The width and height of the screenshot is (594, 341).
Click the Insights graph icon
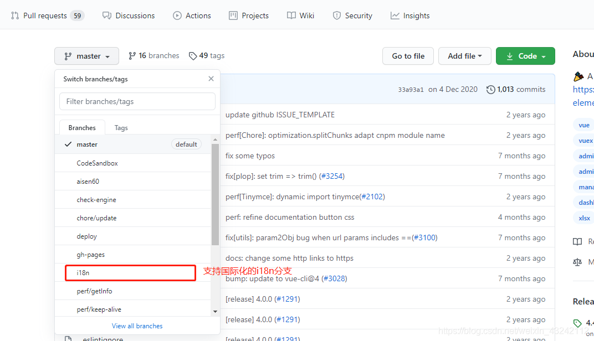coord(395,15)
